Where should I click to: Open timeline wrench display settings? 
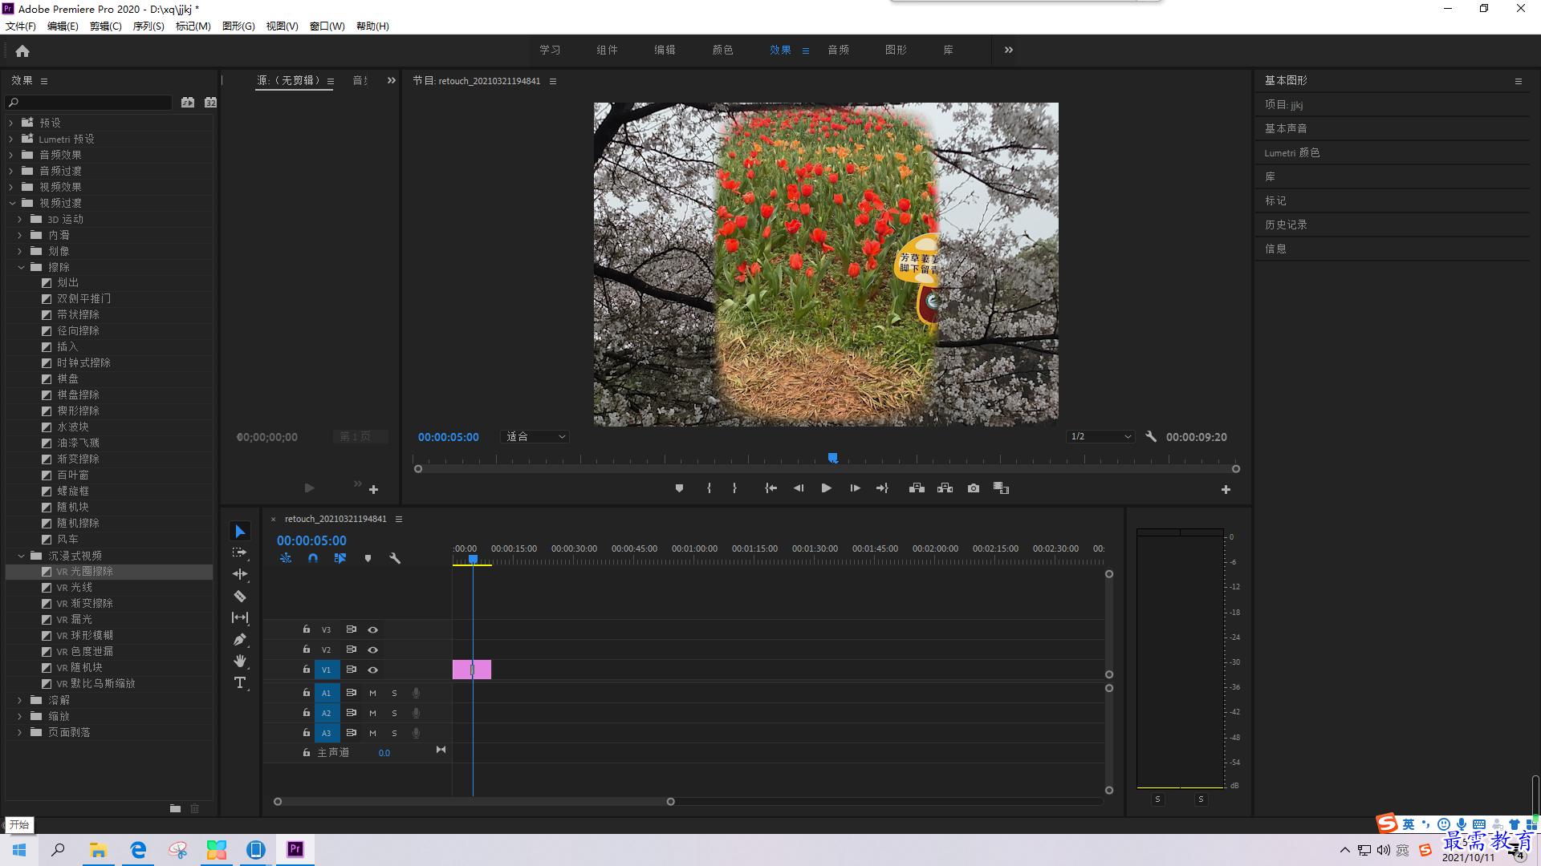point(395,558)
